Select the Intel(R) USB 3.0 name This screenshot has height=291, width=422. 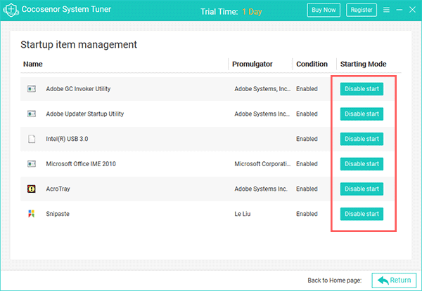click(67, 139)
